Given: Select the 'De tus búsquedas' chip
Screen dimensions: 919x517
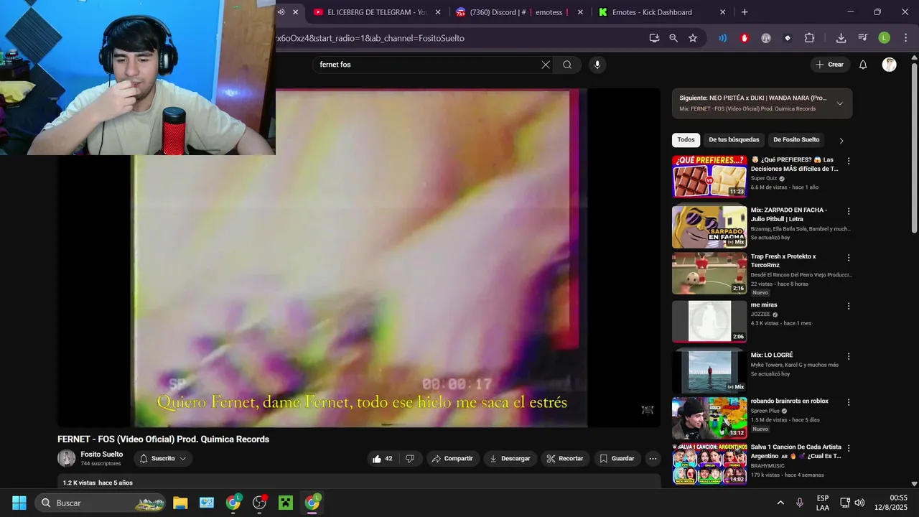Looking at the screenshot, I should 734,140.
